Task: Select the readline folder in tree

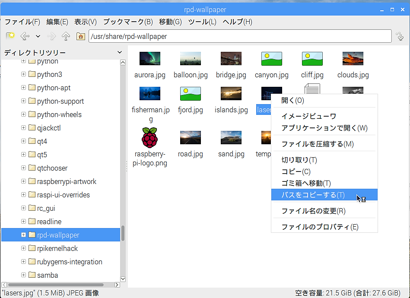Action: [x=60, y=222]
